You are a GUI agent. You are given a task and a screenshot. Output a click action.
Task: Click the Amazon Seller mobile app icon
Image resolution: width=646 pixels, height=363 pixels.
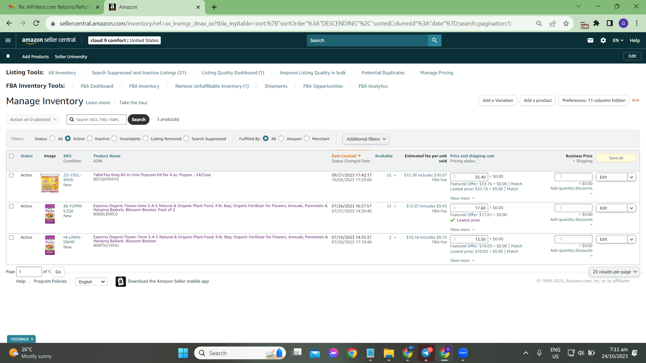[x=120, y=281]
